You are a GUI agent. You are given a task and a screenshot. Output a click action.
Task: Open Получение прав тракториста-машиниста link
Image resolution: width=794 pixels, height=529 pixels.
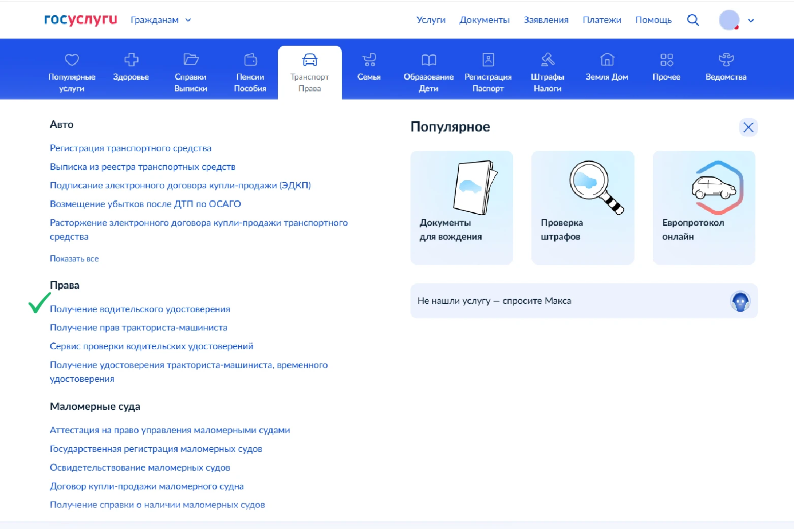point(139,327)
